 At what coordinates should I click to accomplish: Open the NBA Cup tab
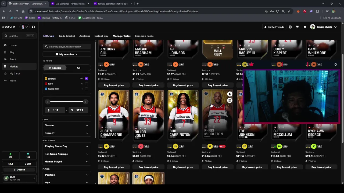point(49,36)
